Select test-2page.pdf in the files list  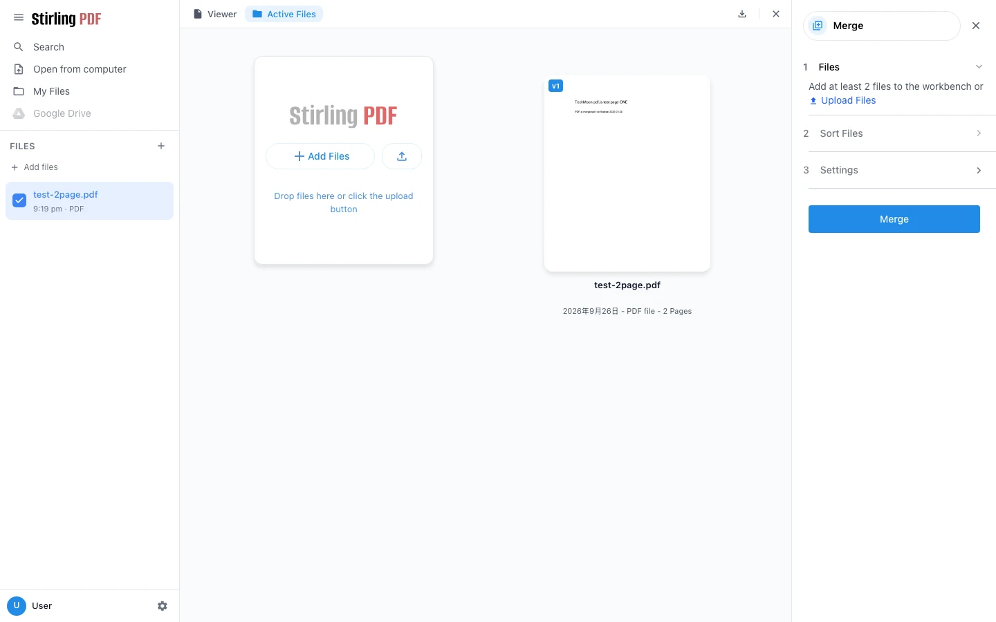coord(89,200)
